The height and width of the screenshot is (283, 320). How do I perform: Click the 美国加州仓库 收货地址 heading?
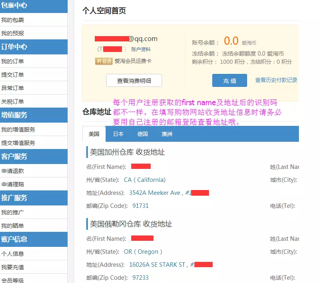pos(127,152)
